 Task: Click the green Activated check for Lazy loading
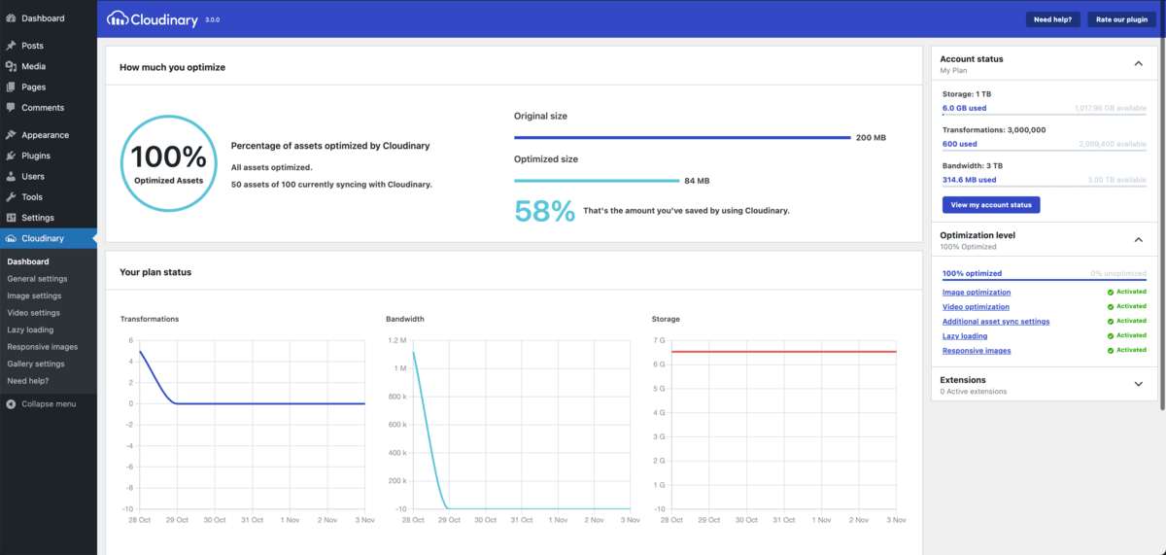point(1110,335)
